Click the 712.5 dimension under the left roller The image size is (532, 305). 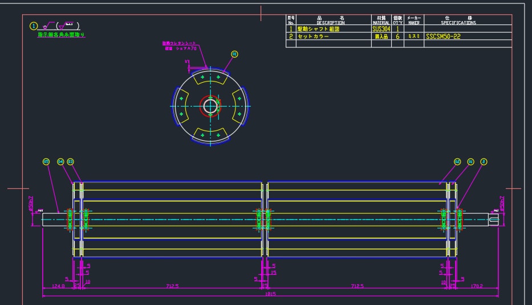tap(172, 286)
